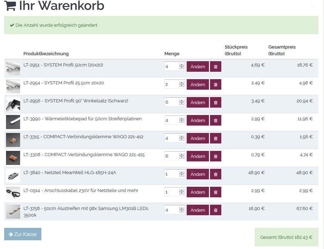Focus the quantity field for LT-2954
Image resolution: width=324 pixels, height=249 pixels.
(x=172, y=84)
